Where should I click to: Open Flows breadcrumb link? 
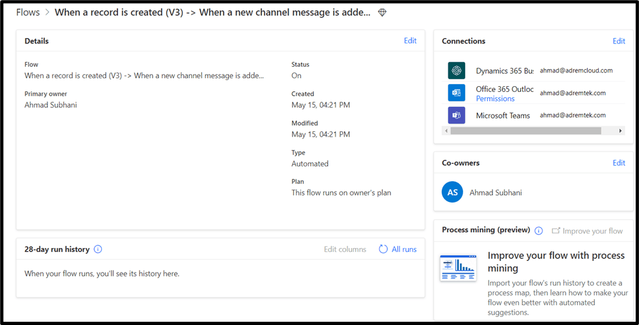27,12
